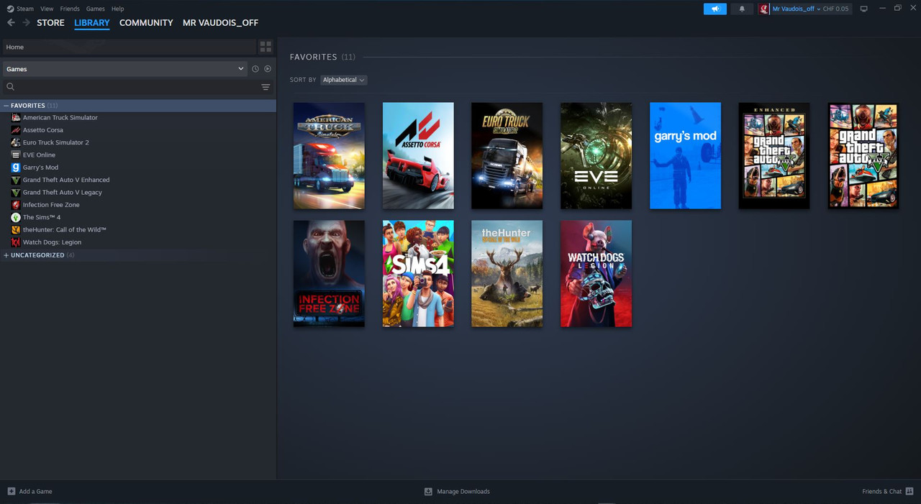The height and width of the screenshot is (504, 921).
Task: Open the Watch Dogs Legion cover
Action: click(x=596, y=274)
